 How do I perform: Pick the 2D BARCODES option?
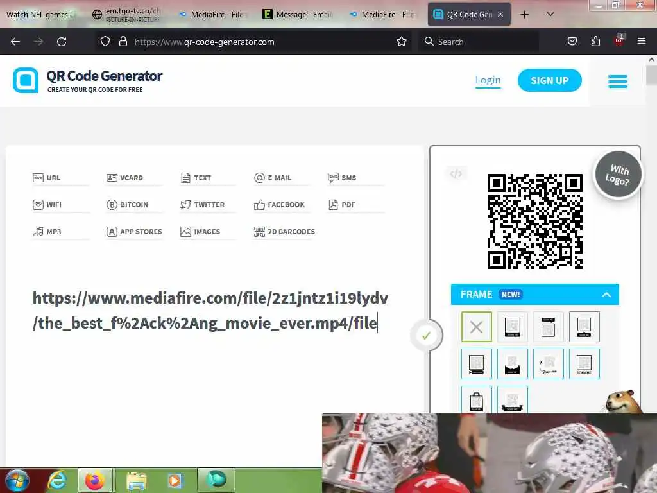284,231
